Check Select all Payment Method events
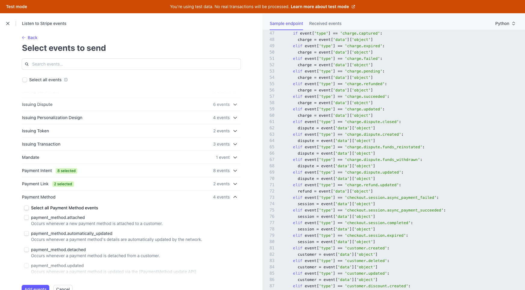The width and height of the screenshot is (525, 290). pyautogui.click(x=26, y=208)
